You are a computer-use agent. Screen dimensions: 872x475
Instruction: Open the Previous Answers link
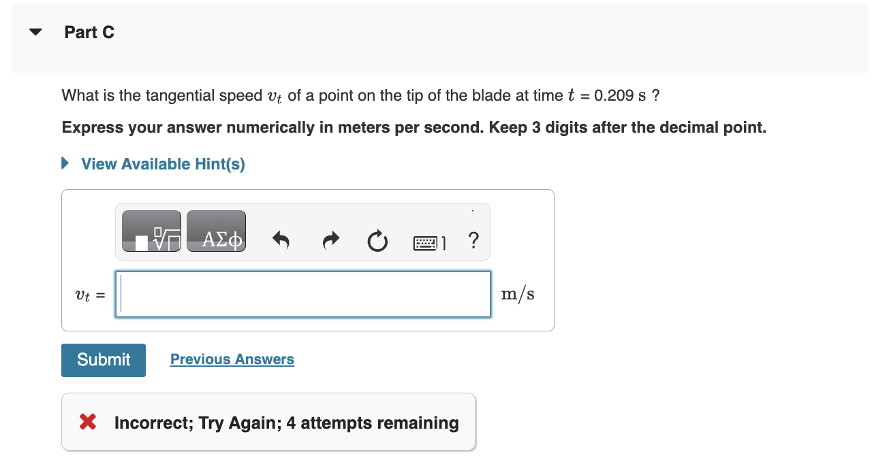[x=232, y=359]
